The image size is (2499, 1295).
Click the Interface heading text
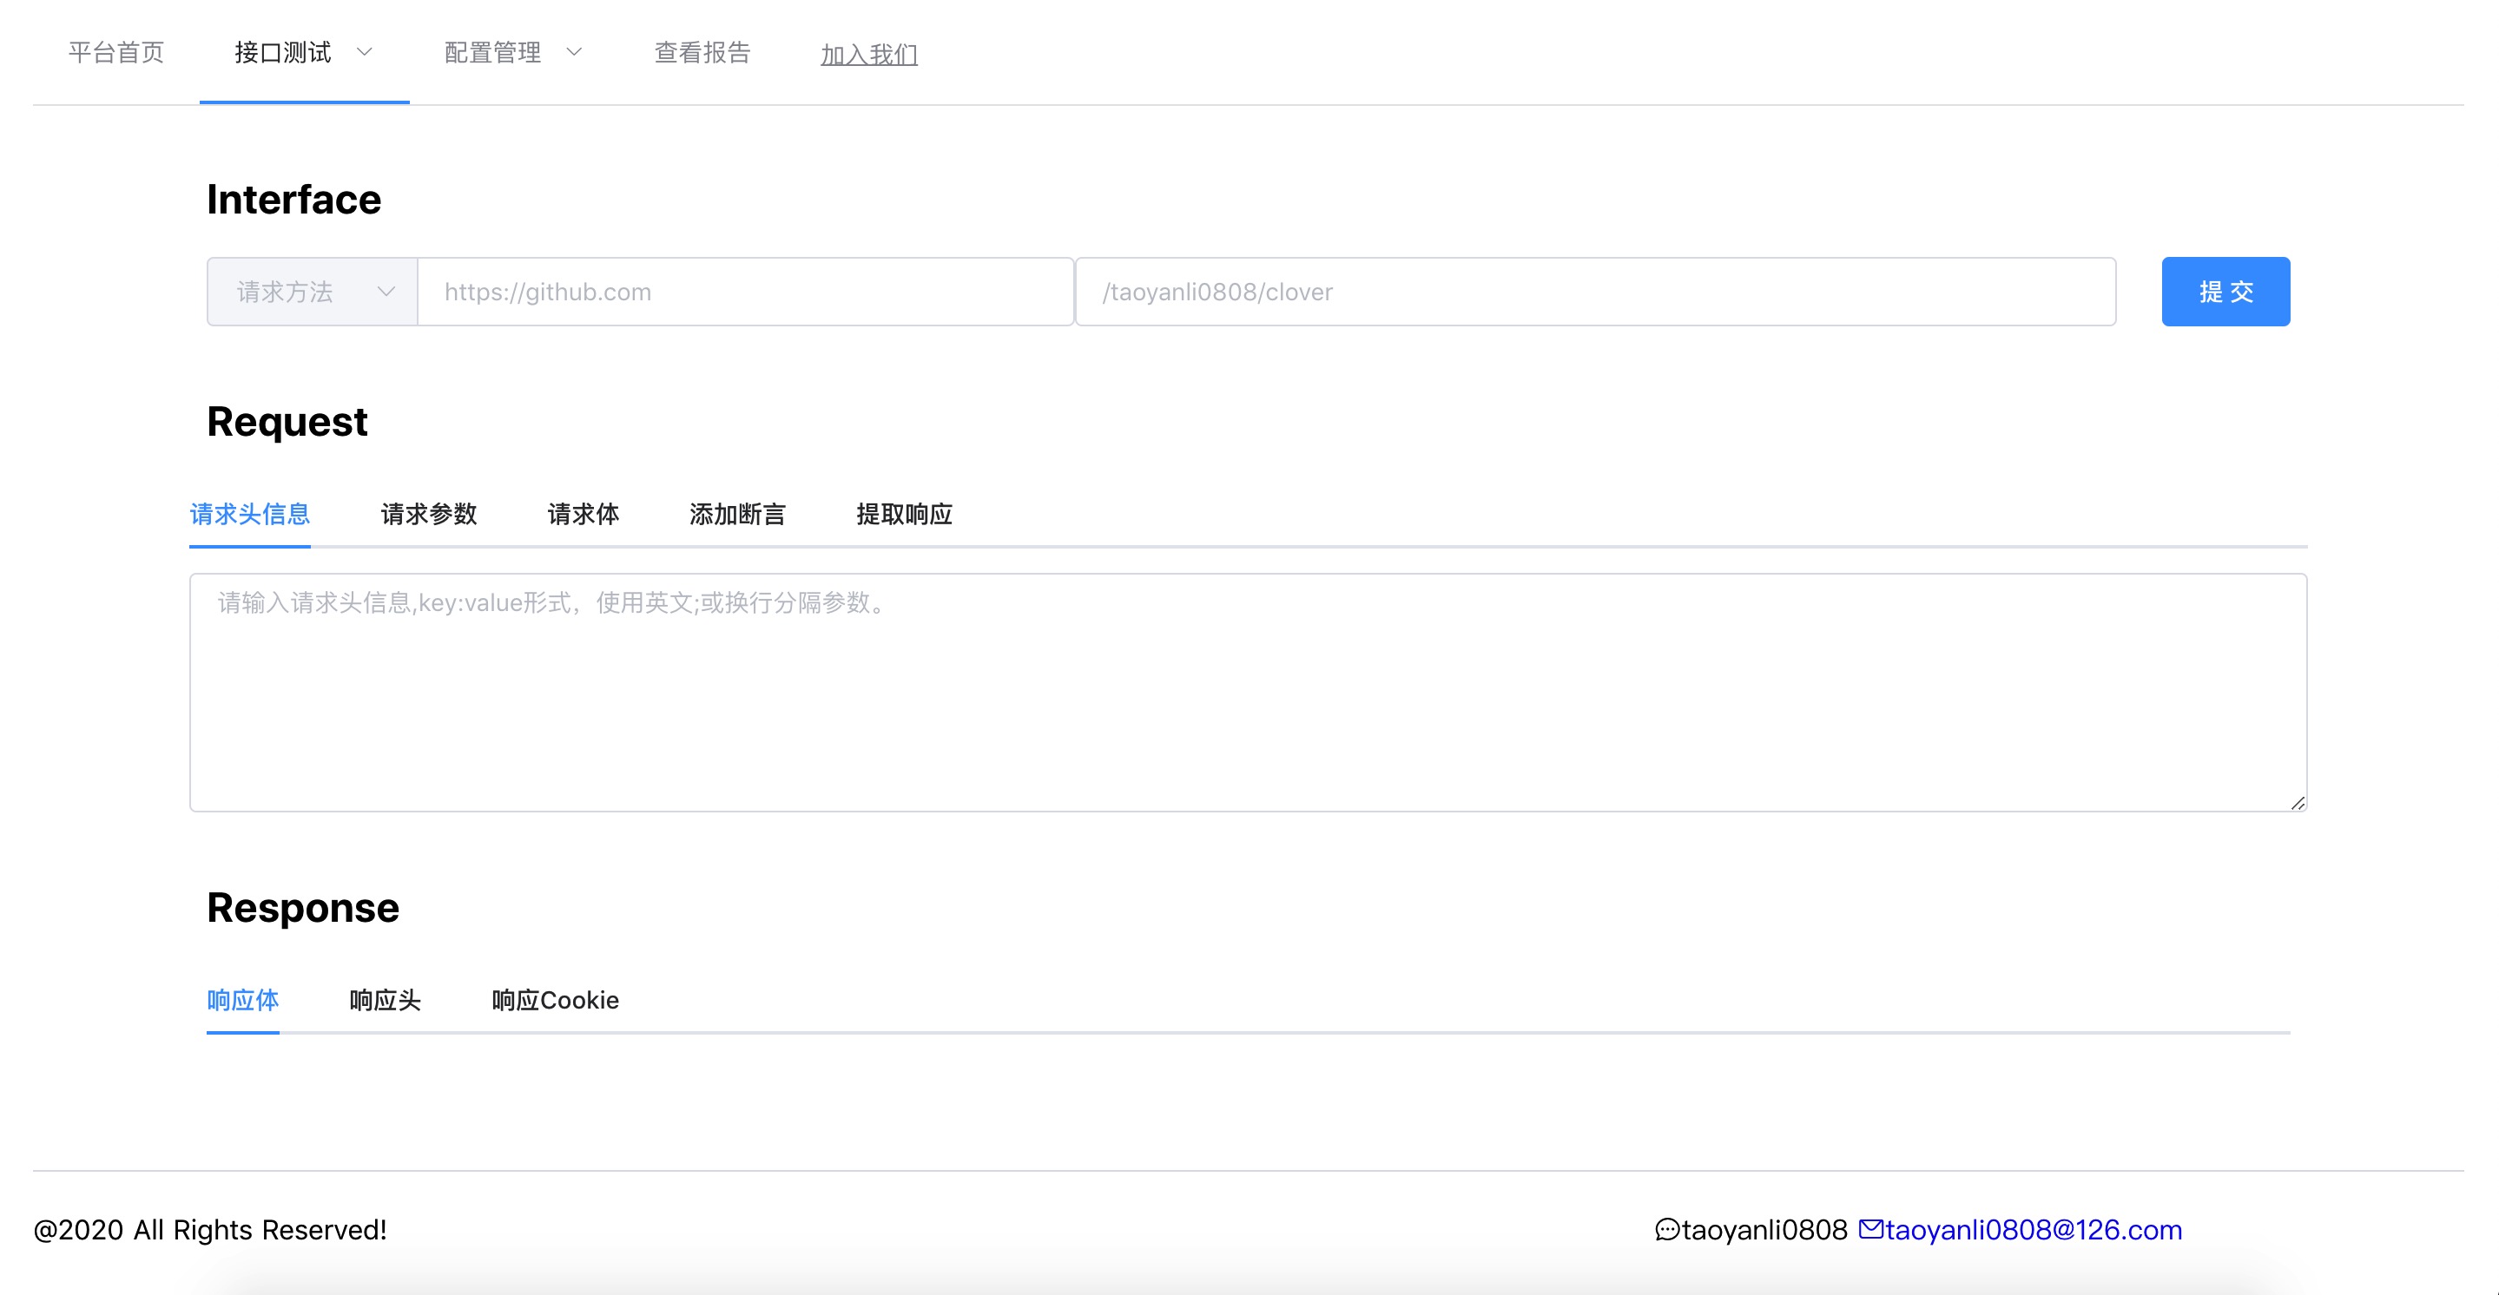(x=294, y=200)
